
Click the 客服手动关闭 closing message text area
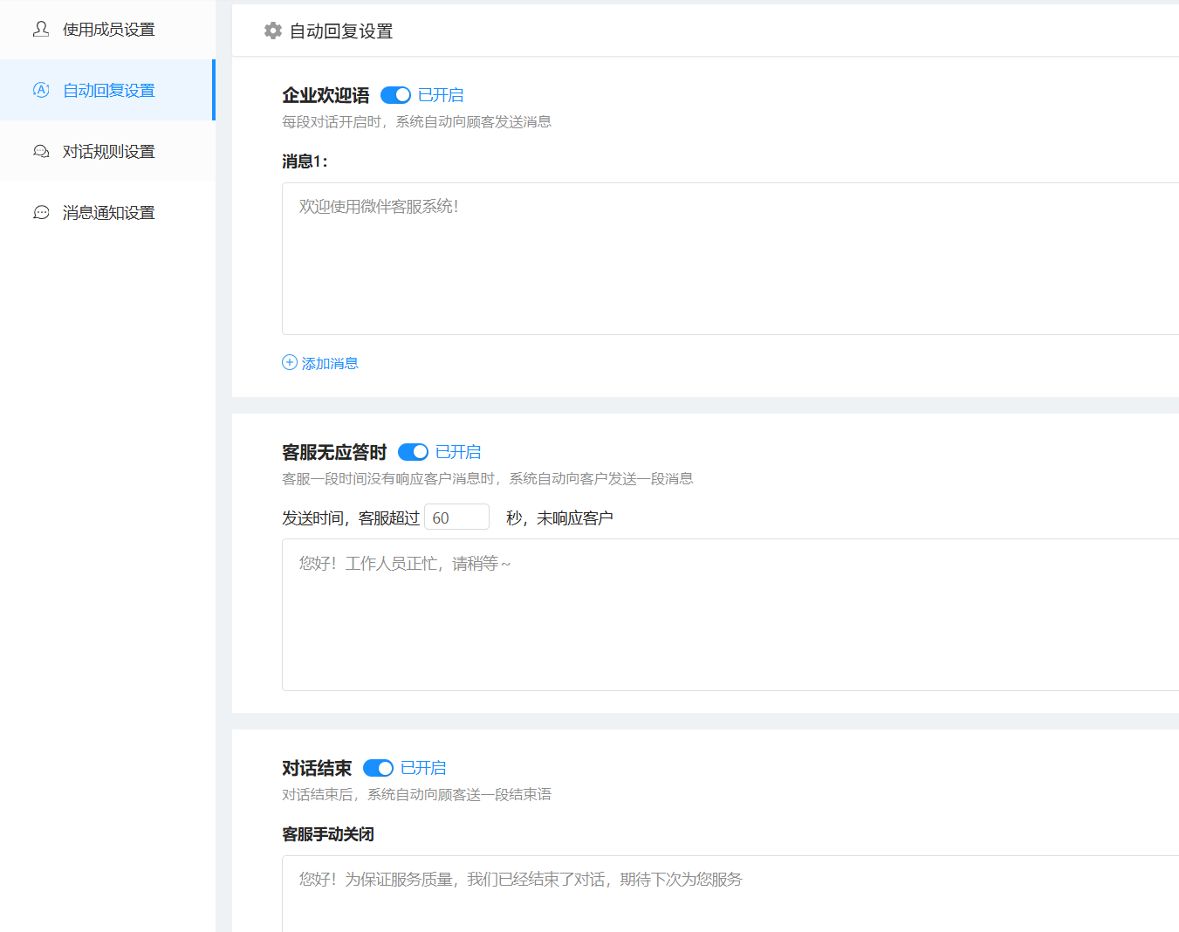730,894
